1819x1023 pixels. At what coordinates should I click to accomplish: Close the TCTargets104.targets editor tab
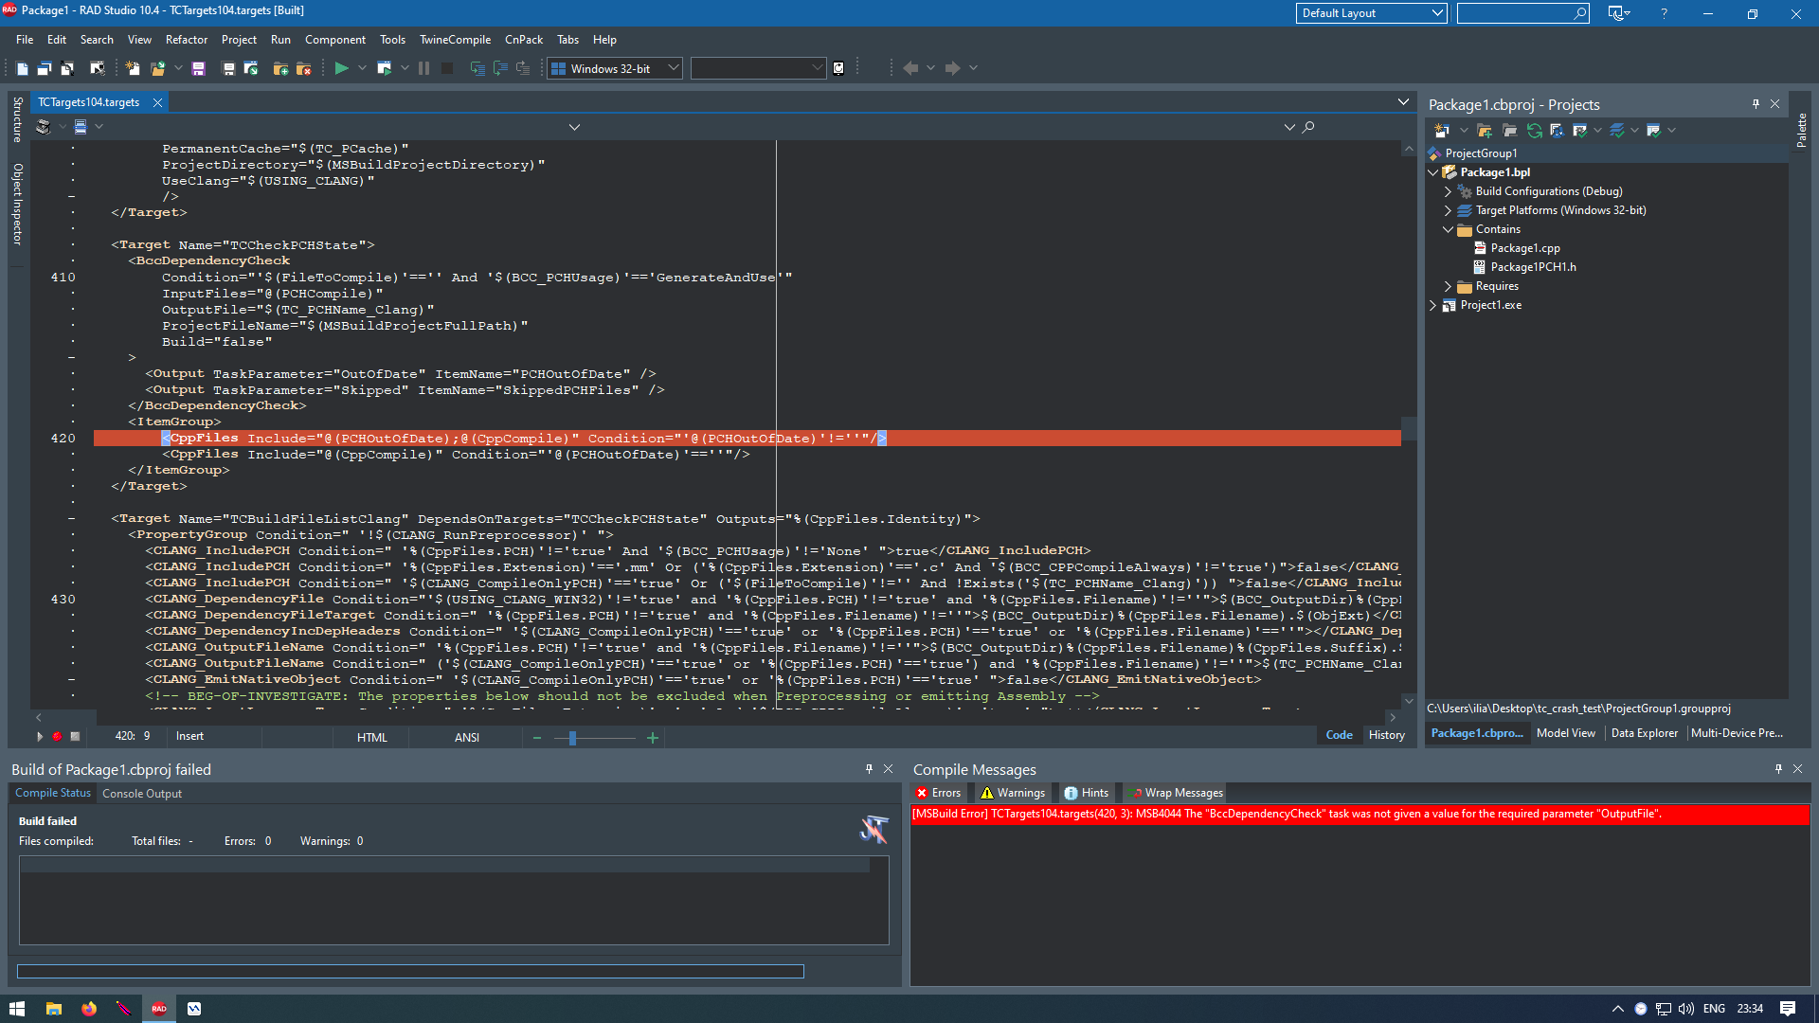coord(158,102)
